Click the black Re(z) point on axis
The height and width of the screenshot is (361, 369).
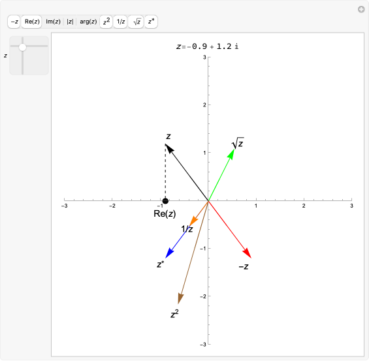click(165, 201)
